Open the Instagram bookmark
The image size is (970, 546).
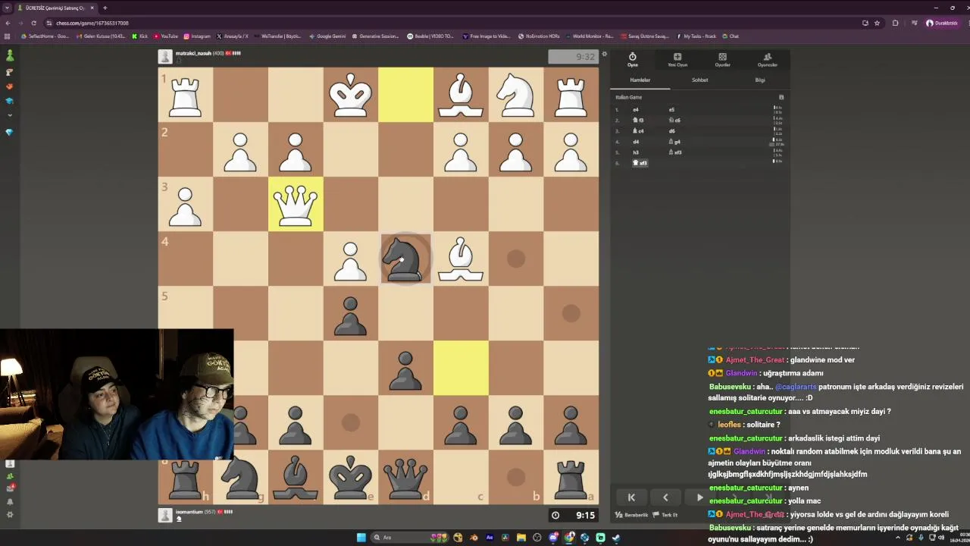pos(197,36)
